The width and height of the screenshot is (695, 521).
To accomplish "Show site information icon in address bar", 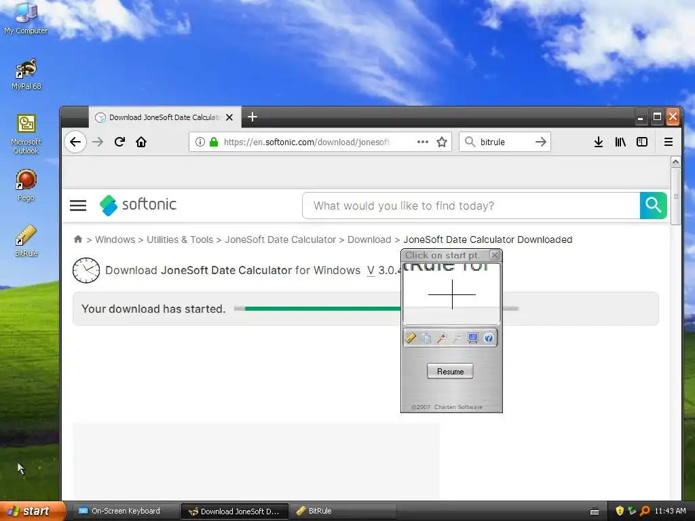I will (200, 142).
